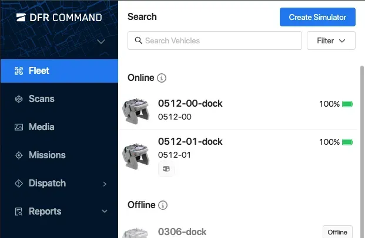365x238 pixels.
Task: Click the Dispatch diamond icon
Action: pyautogui.click(x=18, y=183)
